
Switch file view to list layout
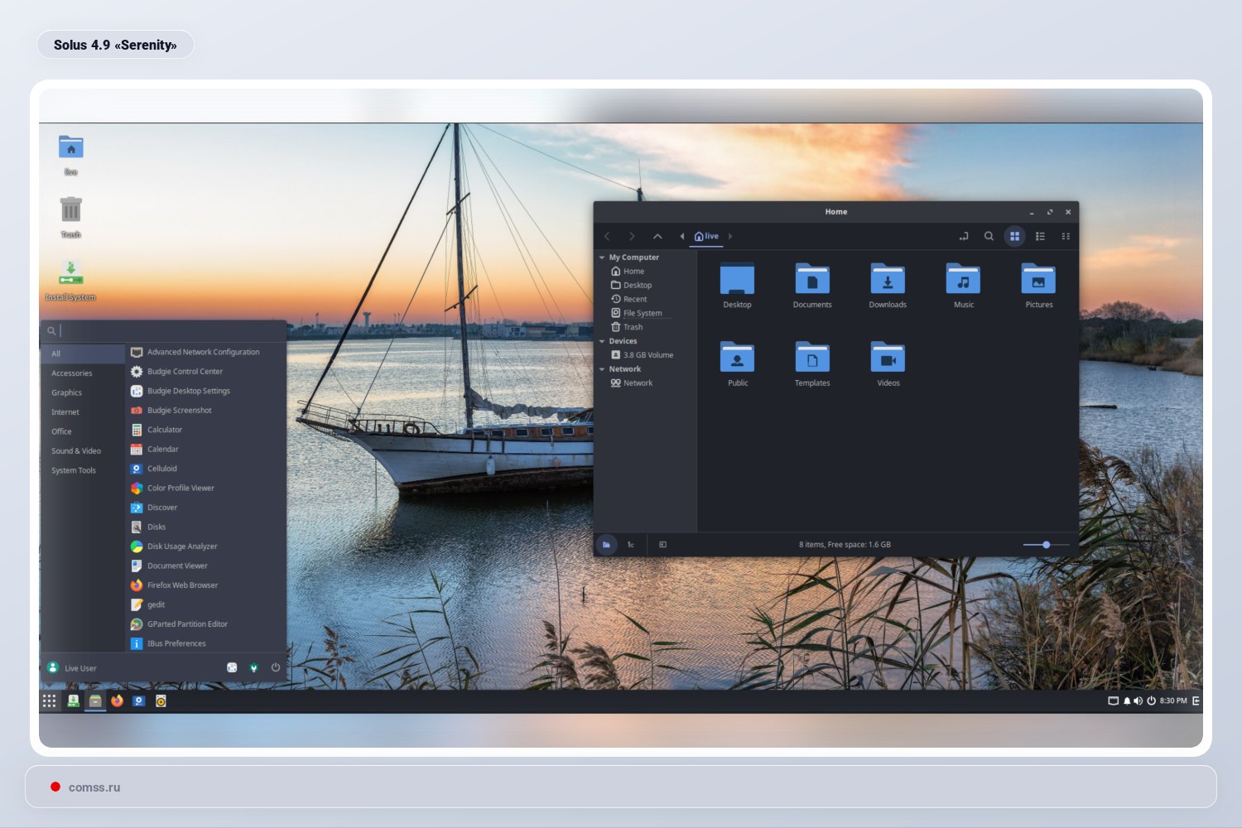coord(1040,236)
